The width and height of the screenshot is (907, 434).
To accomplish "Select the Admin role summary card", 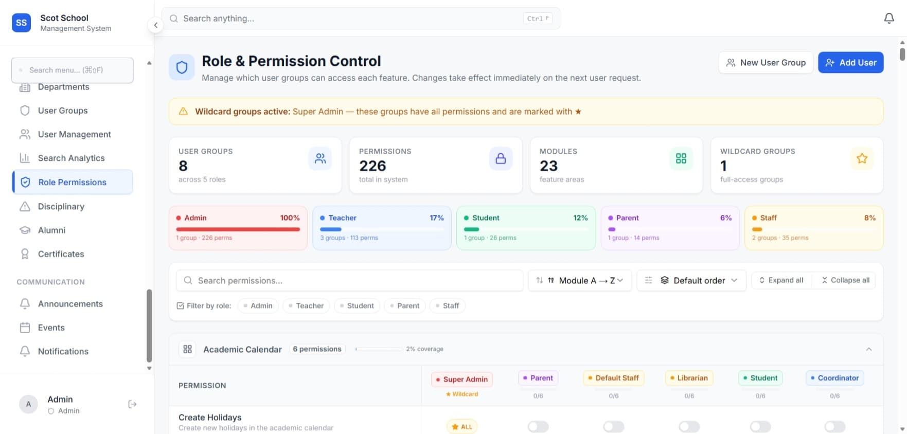I will coord(238,228).
